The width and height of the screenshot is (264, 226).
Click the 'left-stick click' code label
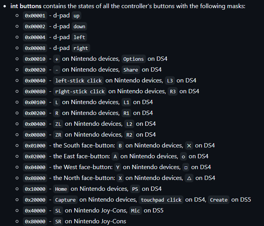tap(79, 80)
